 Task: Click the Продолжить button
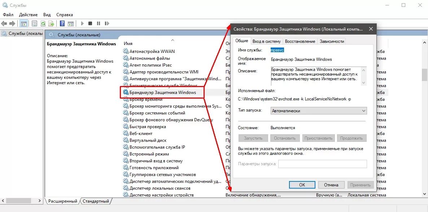click(x=351, y=138)
